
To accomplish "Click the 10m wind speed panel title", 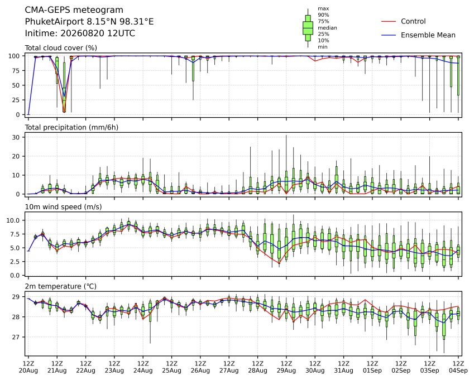I will pyautogui.click(x=63, y=207).
